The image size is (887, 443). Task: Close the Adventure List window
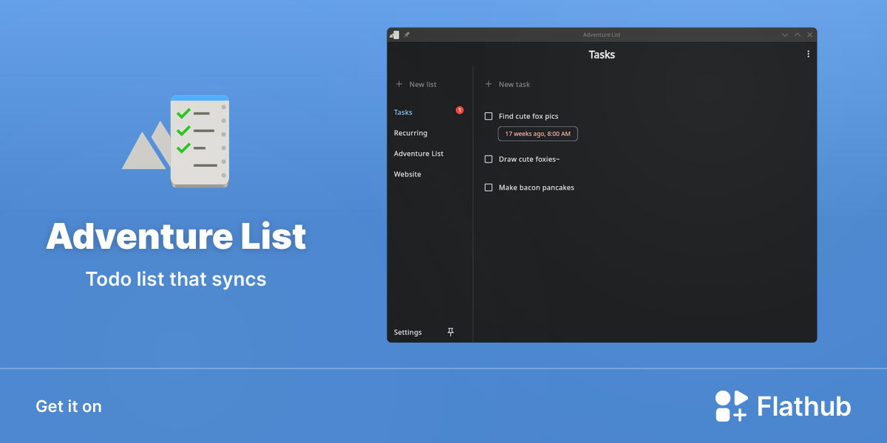coord(810,35)
